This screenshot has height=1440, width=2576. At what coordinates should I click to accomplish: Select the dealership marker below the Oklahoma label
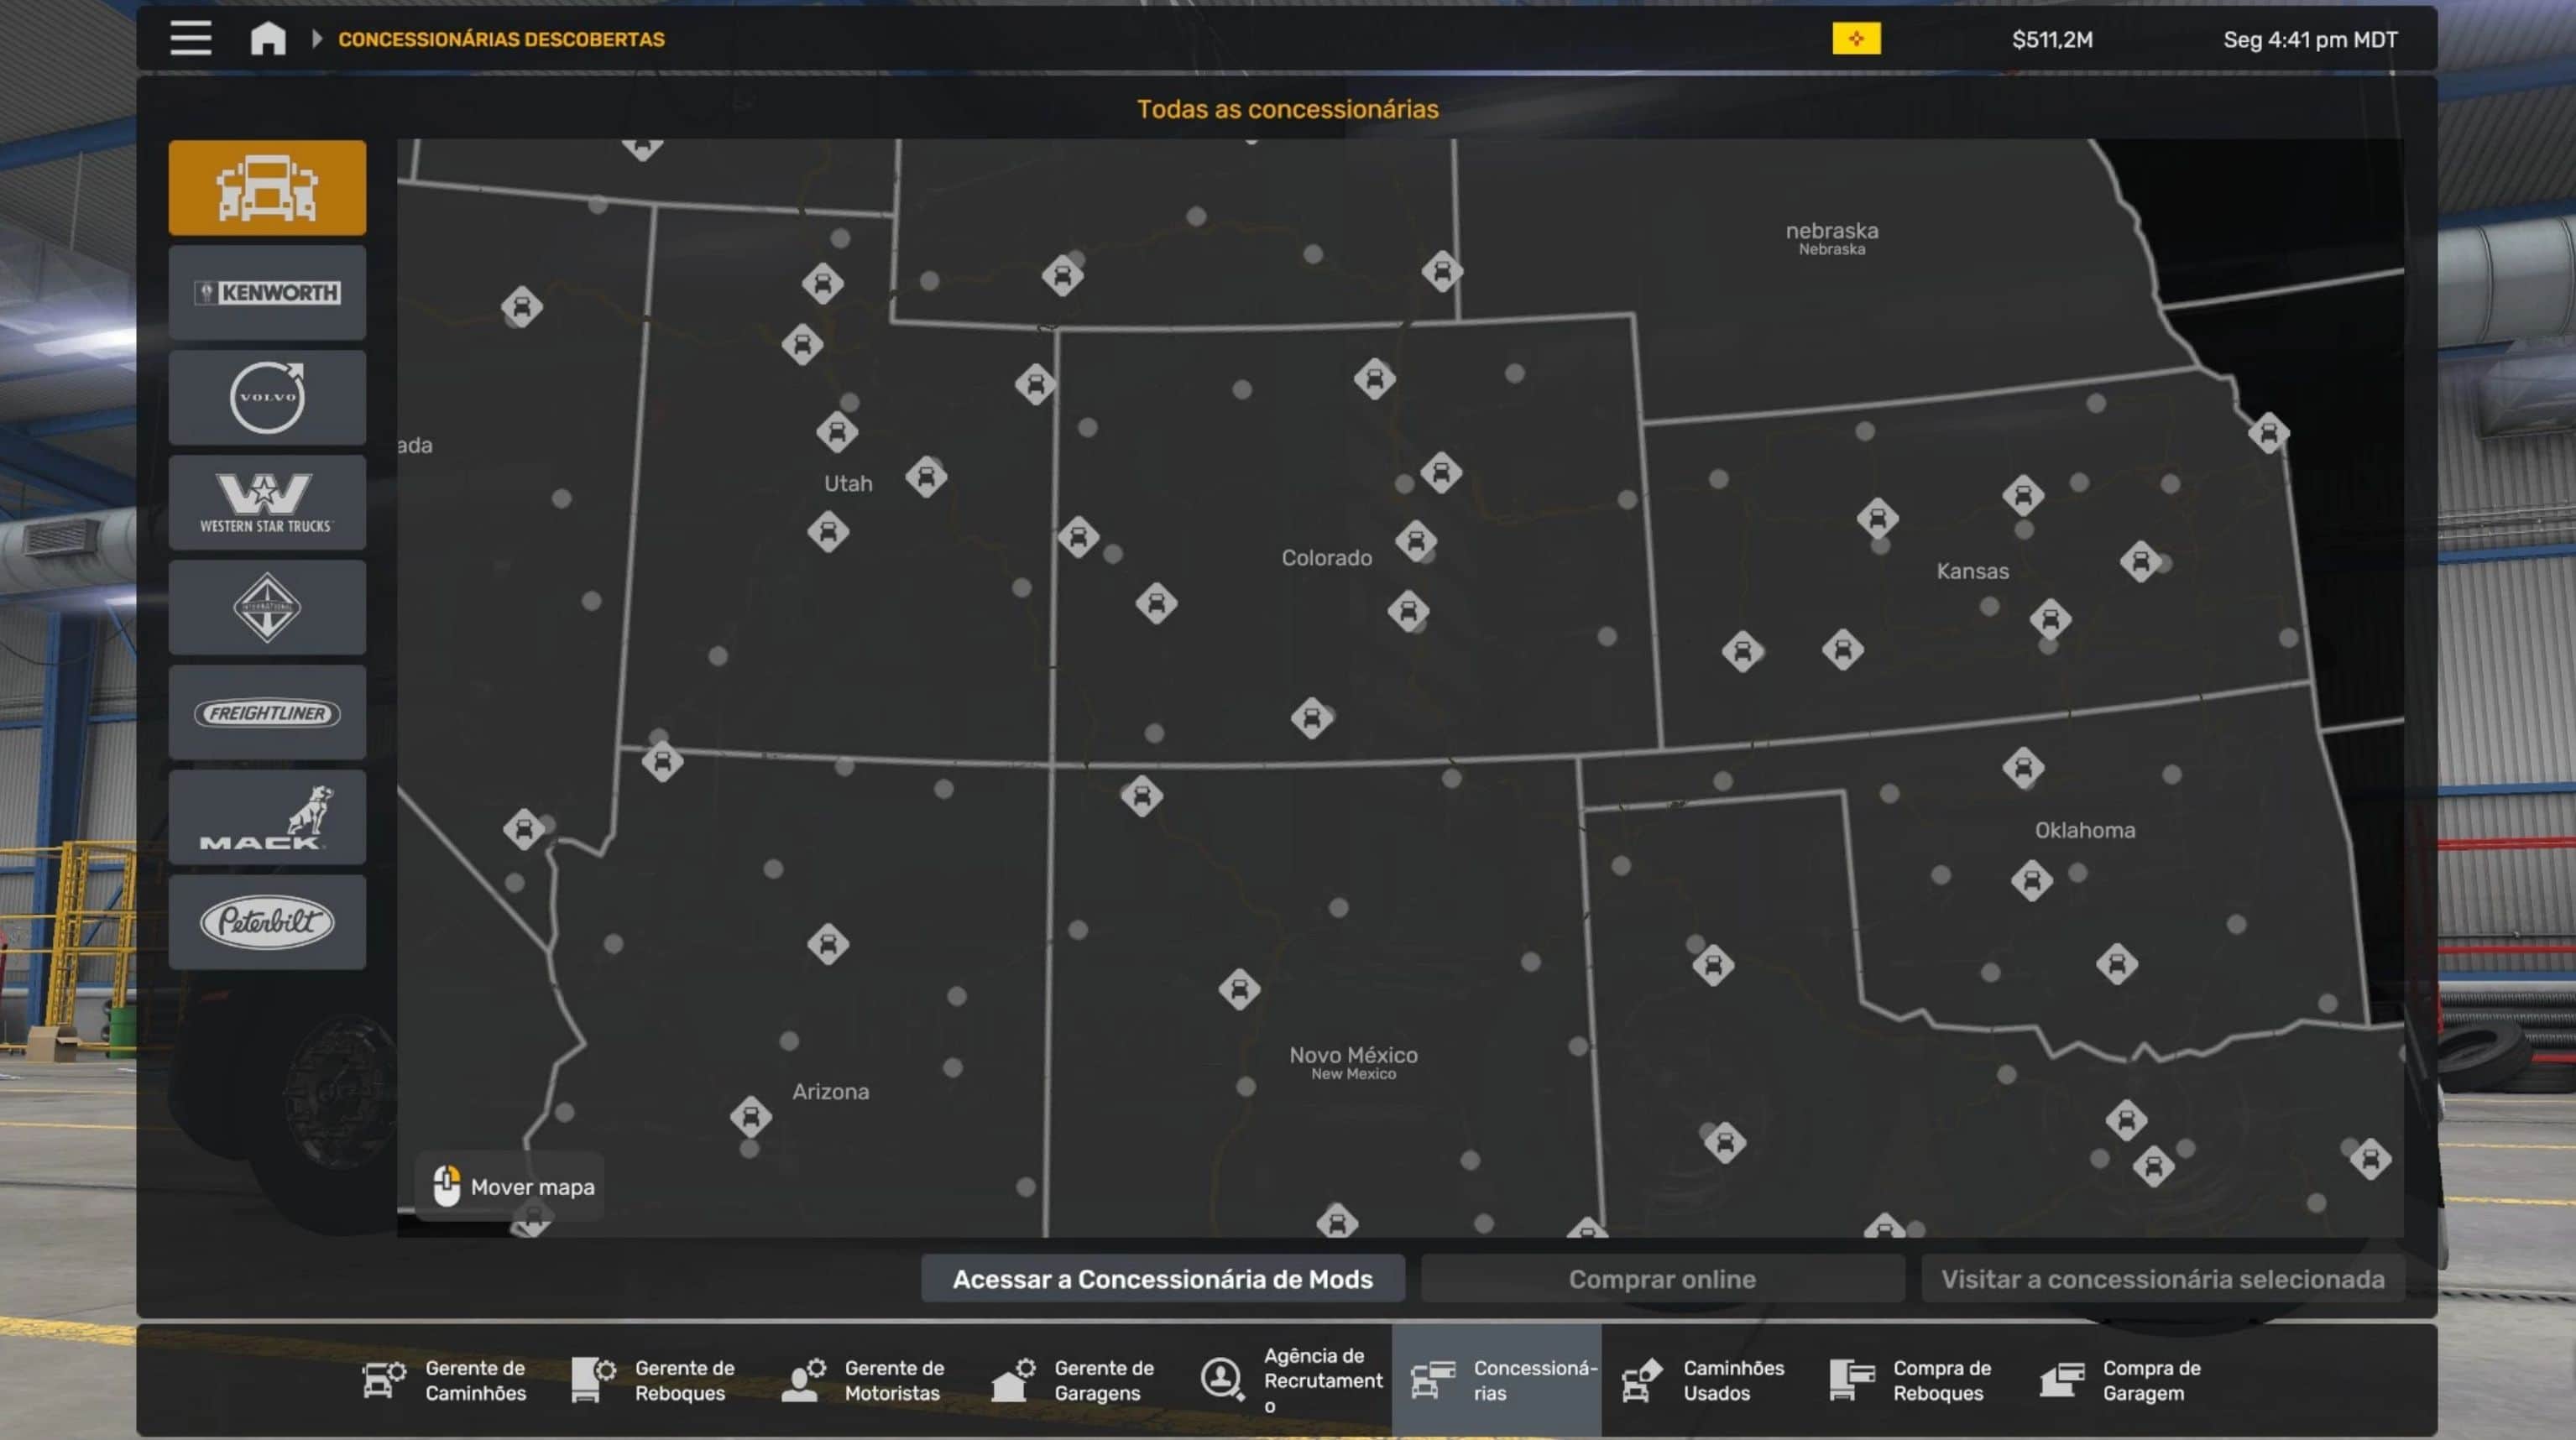[x=2031, y=881]
